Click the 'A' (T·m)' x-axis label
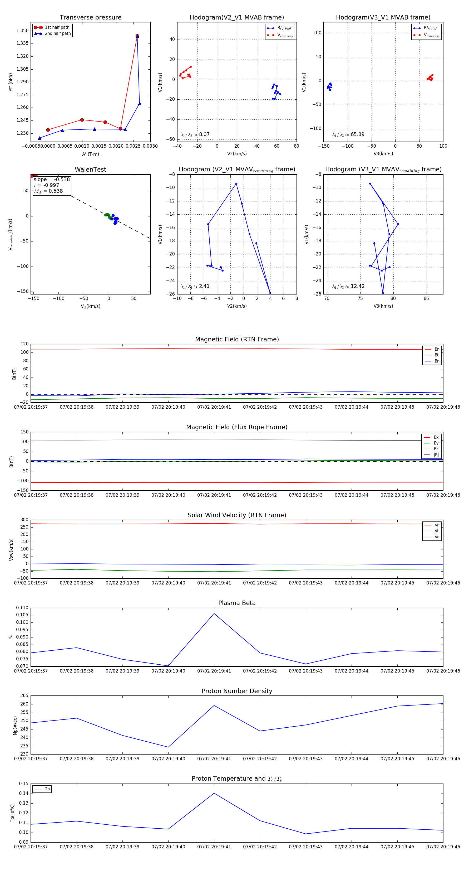The height and width of the screenshot is (870, 474). point(90,154)
